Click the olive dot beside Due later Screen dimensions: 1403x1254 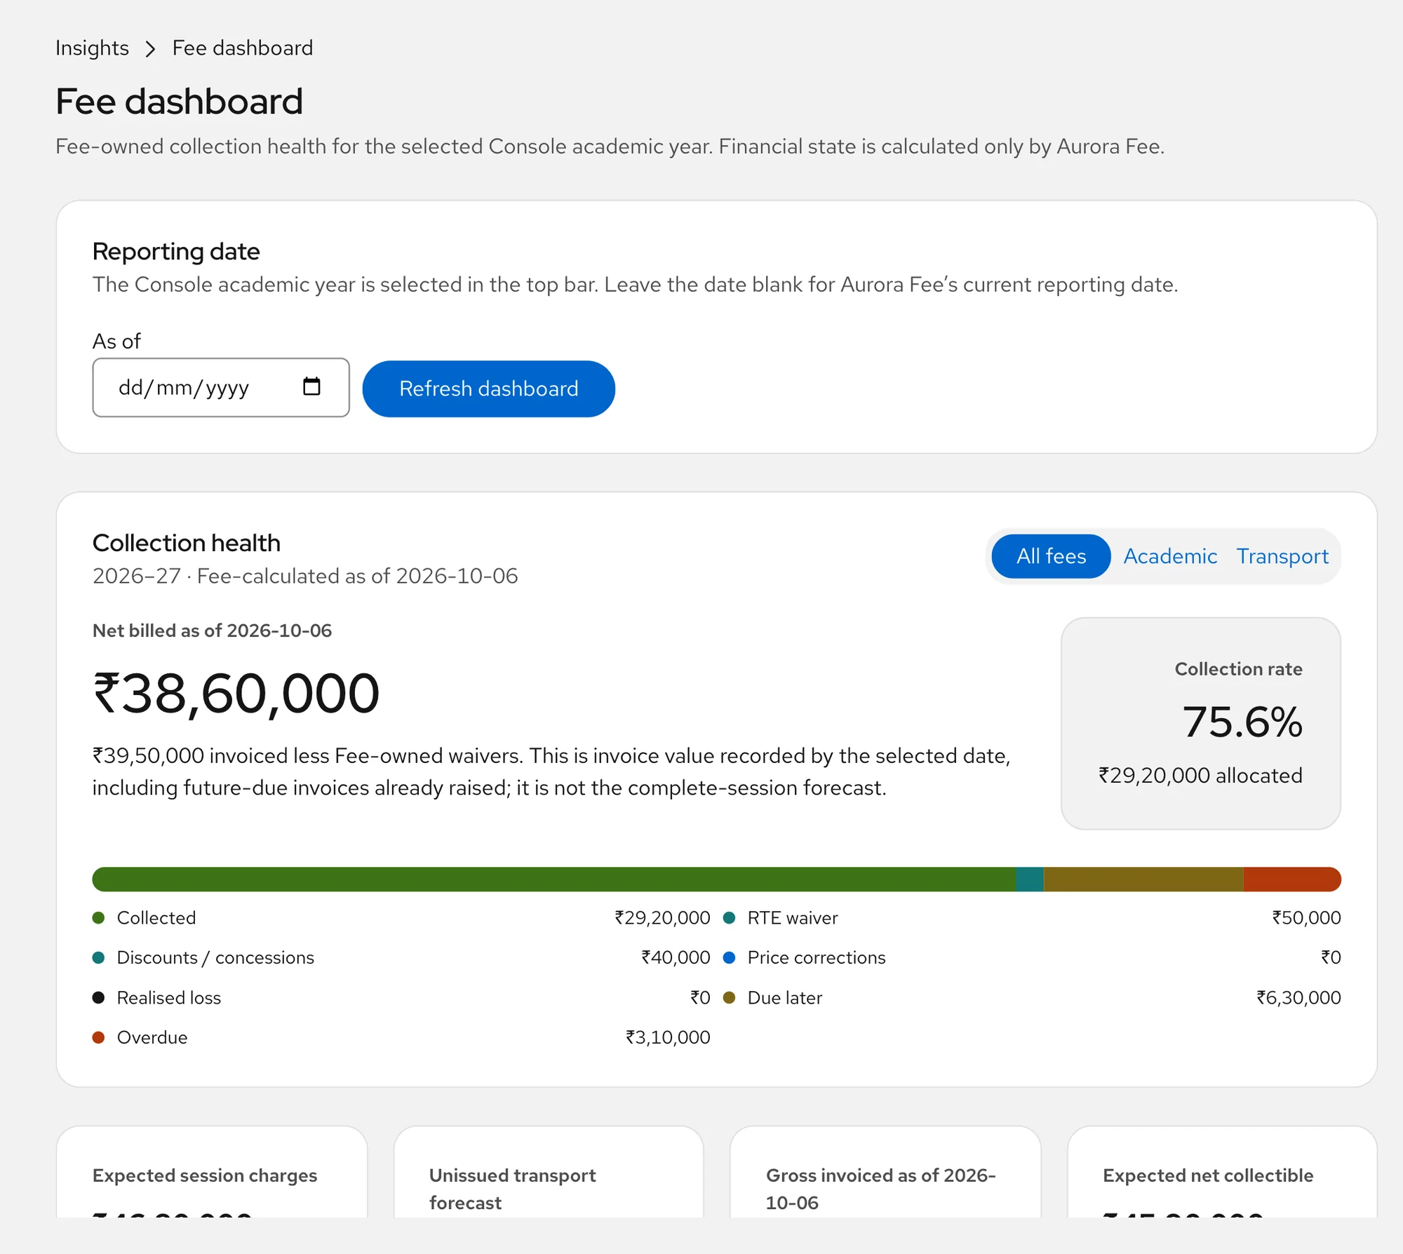pos(730,997)
